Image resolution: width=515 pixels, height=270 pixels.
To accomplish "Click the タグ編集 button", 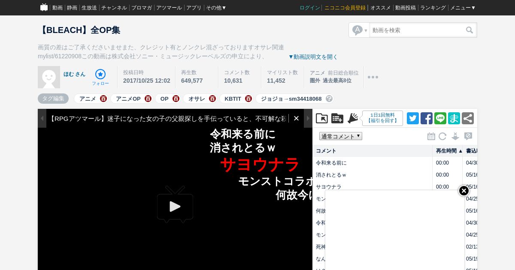I will 53,99.
